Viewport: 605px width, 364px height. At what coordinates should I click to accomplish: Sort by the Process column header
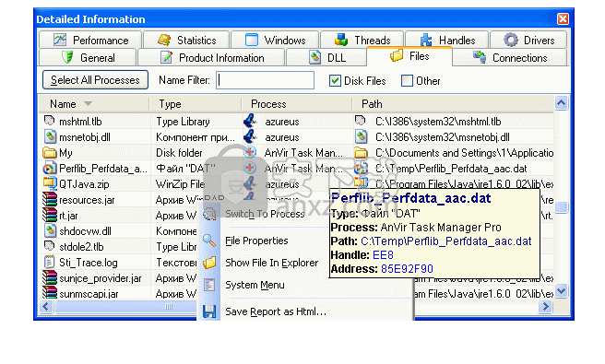297,104
